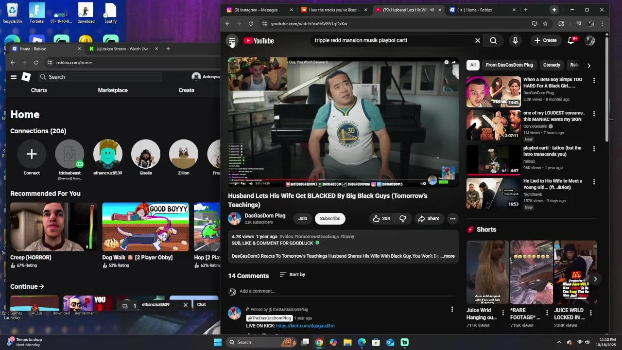622x350 pixels.
Task: Show hidden system tray icons chevron
Action: coord(559,342)
